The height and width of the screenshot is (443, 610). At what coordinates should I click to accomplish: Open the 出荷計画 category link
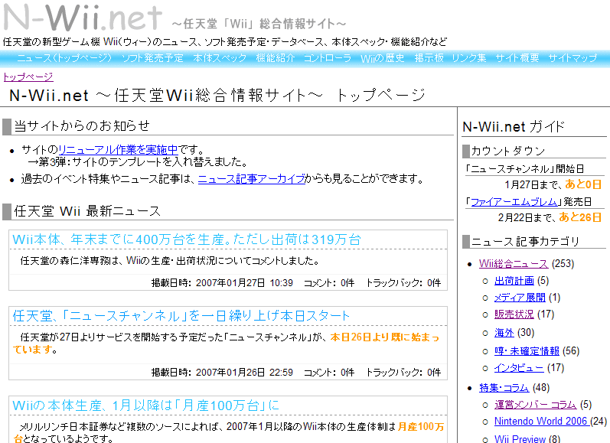point(514,281)
